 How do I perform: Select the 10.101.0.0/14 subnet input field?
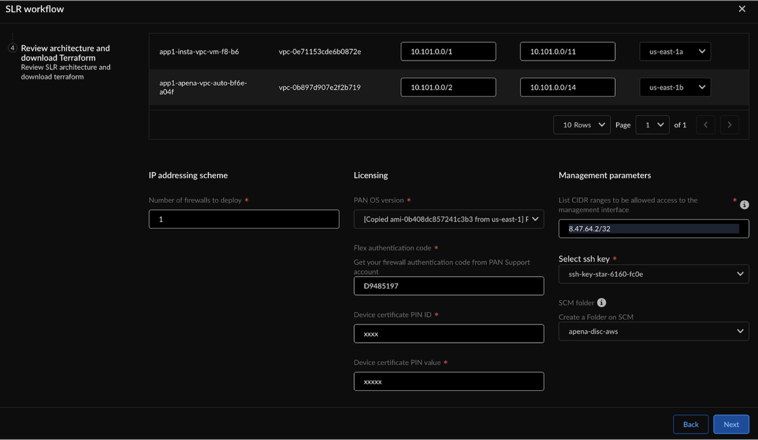click(x=567, y=87)
